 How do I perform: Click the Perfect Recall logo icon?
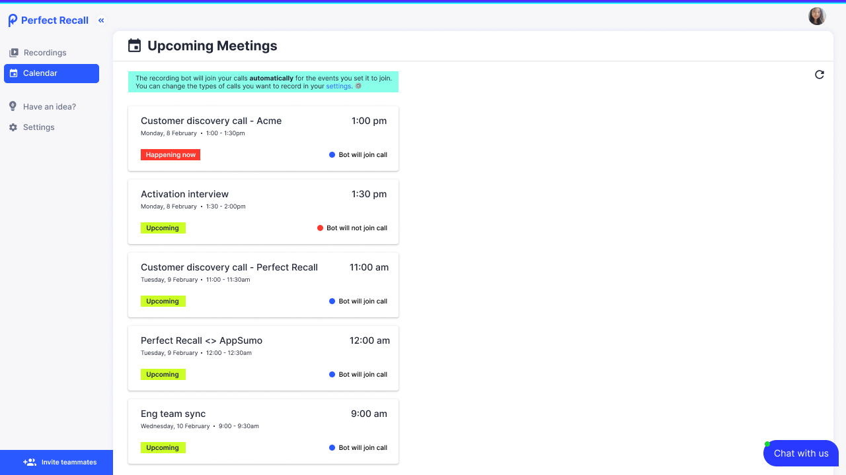coord(13,20)
